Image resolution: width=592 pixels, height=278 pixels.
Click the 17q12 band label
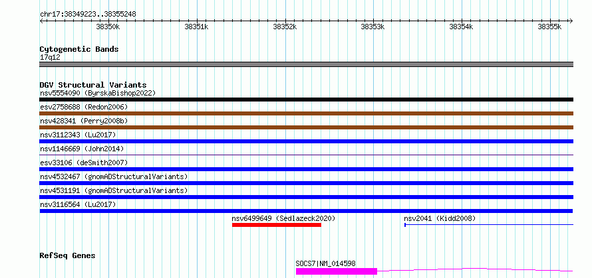coord(50,58)
